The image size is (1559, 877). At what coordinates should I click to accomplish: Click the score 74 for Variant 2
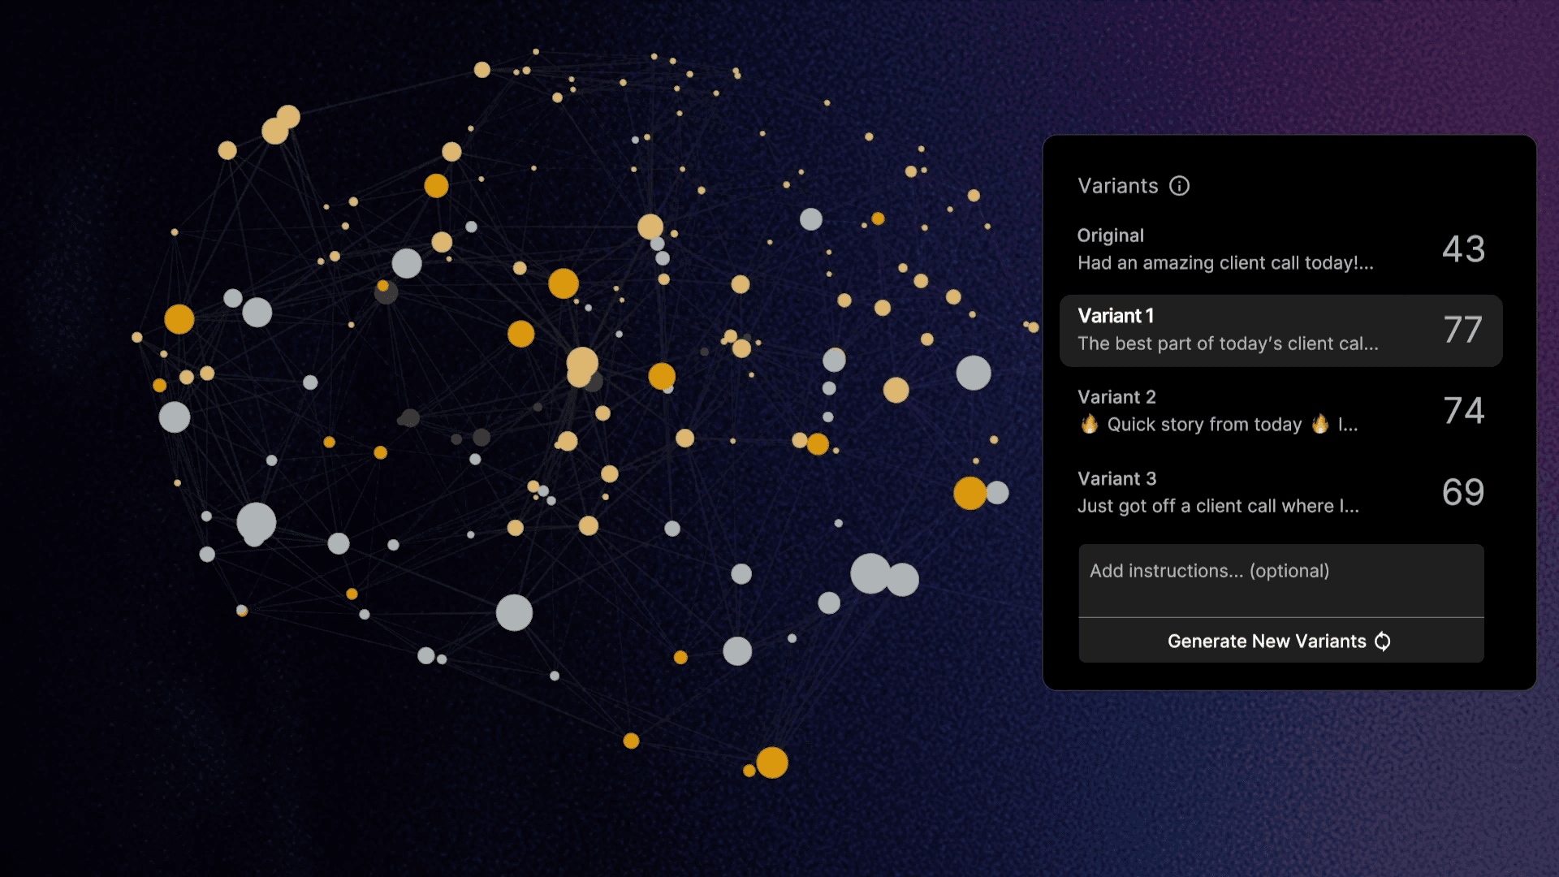pos(1463,411)
